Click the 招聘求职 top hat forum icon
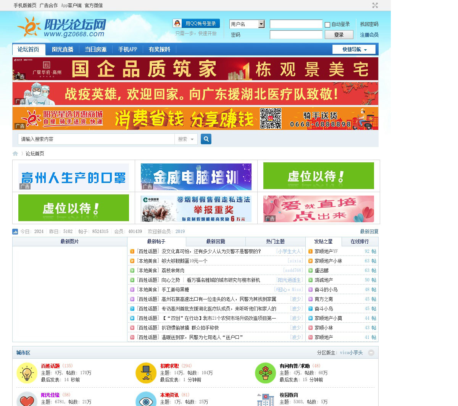 pos(146,373)
